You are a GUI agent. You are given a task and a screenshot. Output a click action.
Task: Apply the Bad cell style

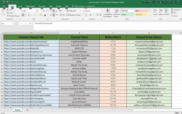[142, 11]
